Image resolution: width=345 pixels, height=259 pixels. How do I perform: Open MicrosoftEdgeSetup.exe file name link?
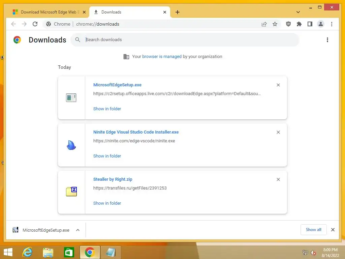click(x=117, y=85)
